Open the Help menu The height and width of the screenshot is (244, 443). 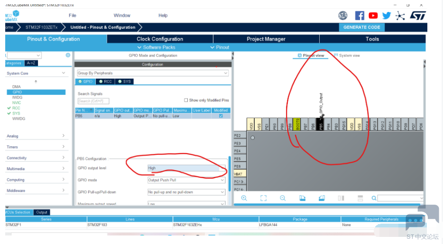[x=163, y=16]
